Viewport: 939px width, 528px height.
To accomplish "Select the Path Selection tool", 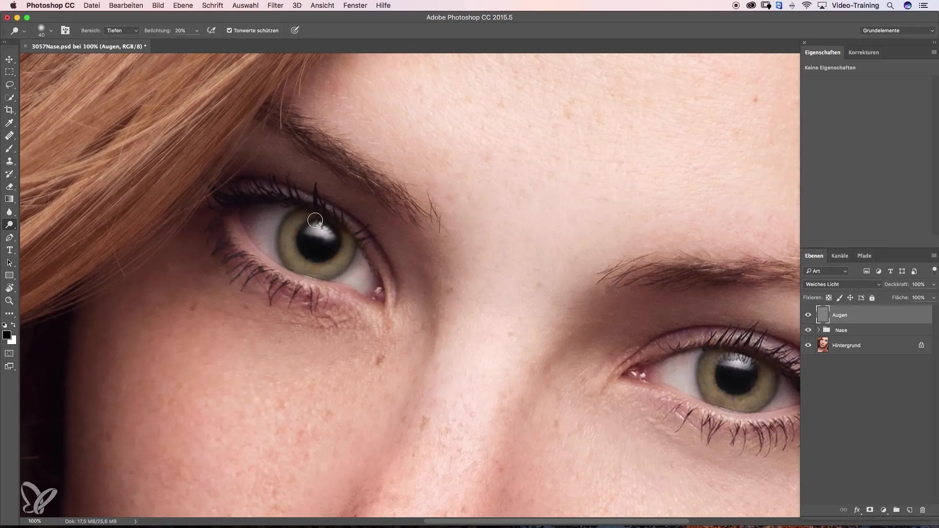I will point(9,263).
